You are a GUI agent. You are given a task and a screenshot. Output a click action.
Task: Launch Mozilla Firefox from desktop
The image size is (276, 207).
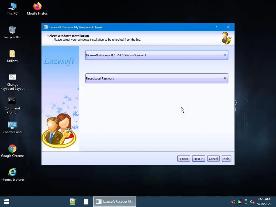(x=37, y=8)
